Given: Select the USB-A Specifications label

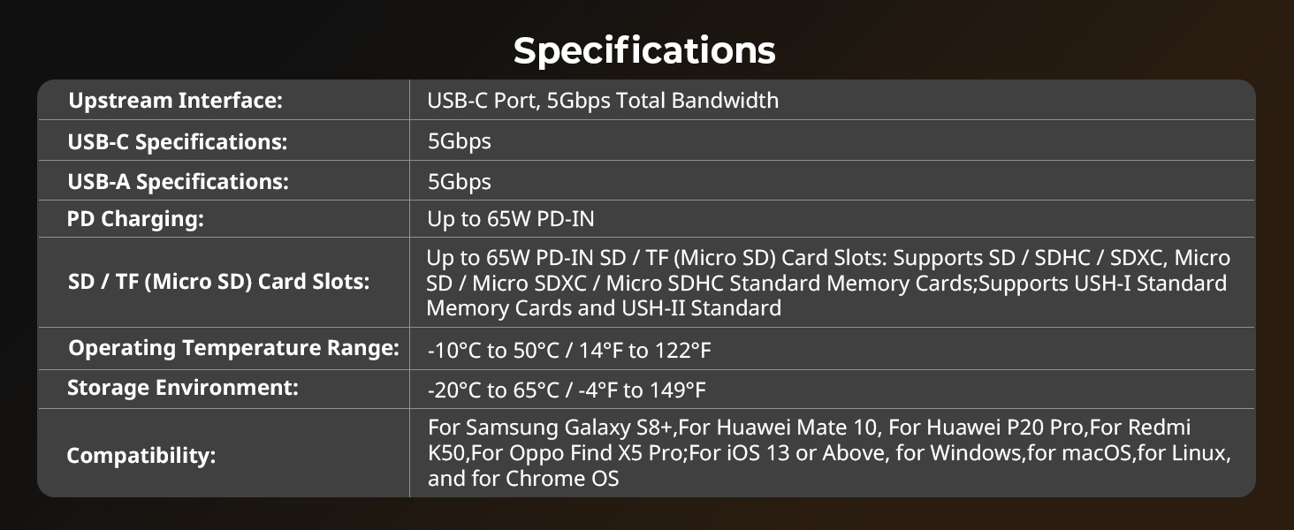Looking at the screenshot, I should pos(178,182).
